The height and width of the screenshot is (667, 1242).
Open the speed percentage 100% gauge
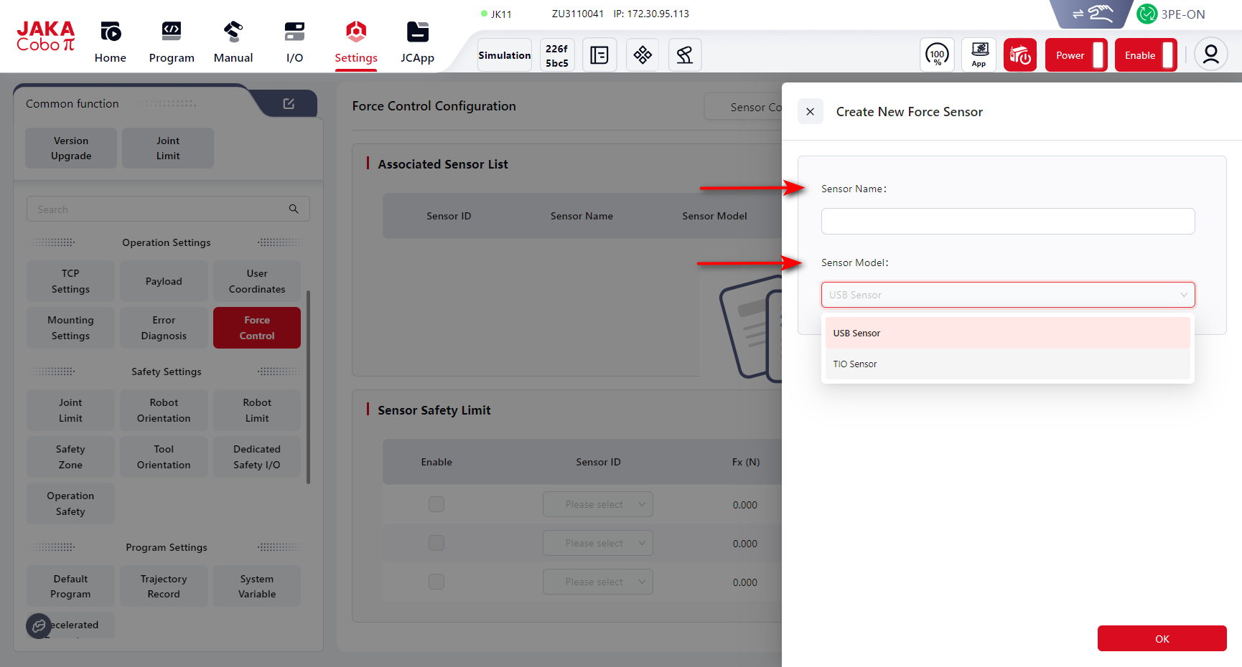click(x=937, y=55)
